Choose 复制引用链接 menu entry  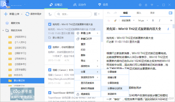87,88
